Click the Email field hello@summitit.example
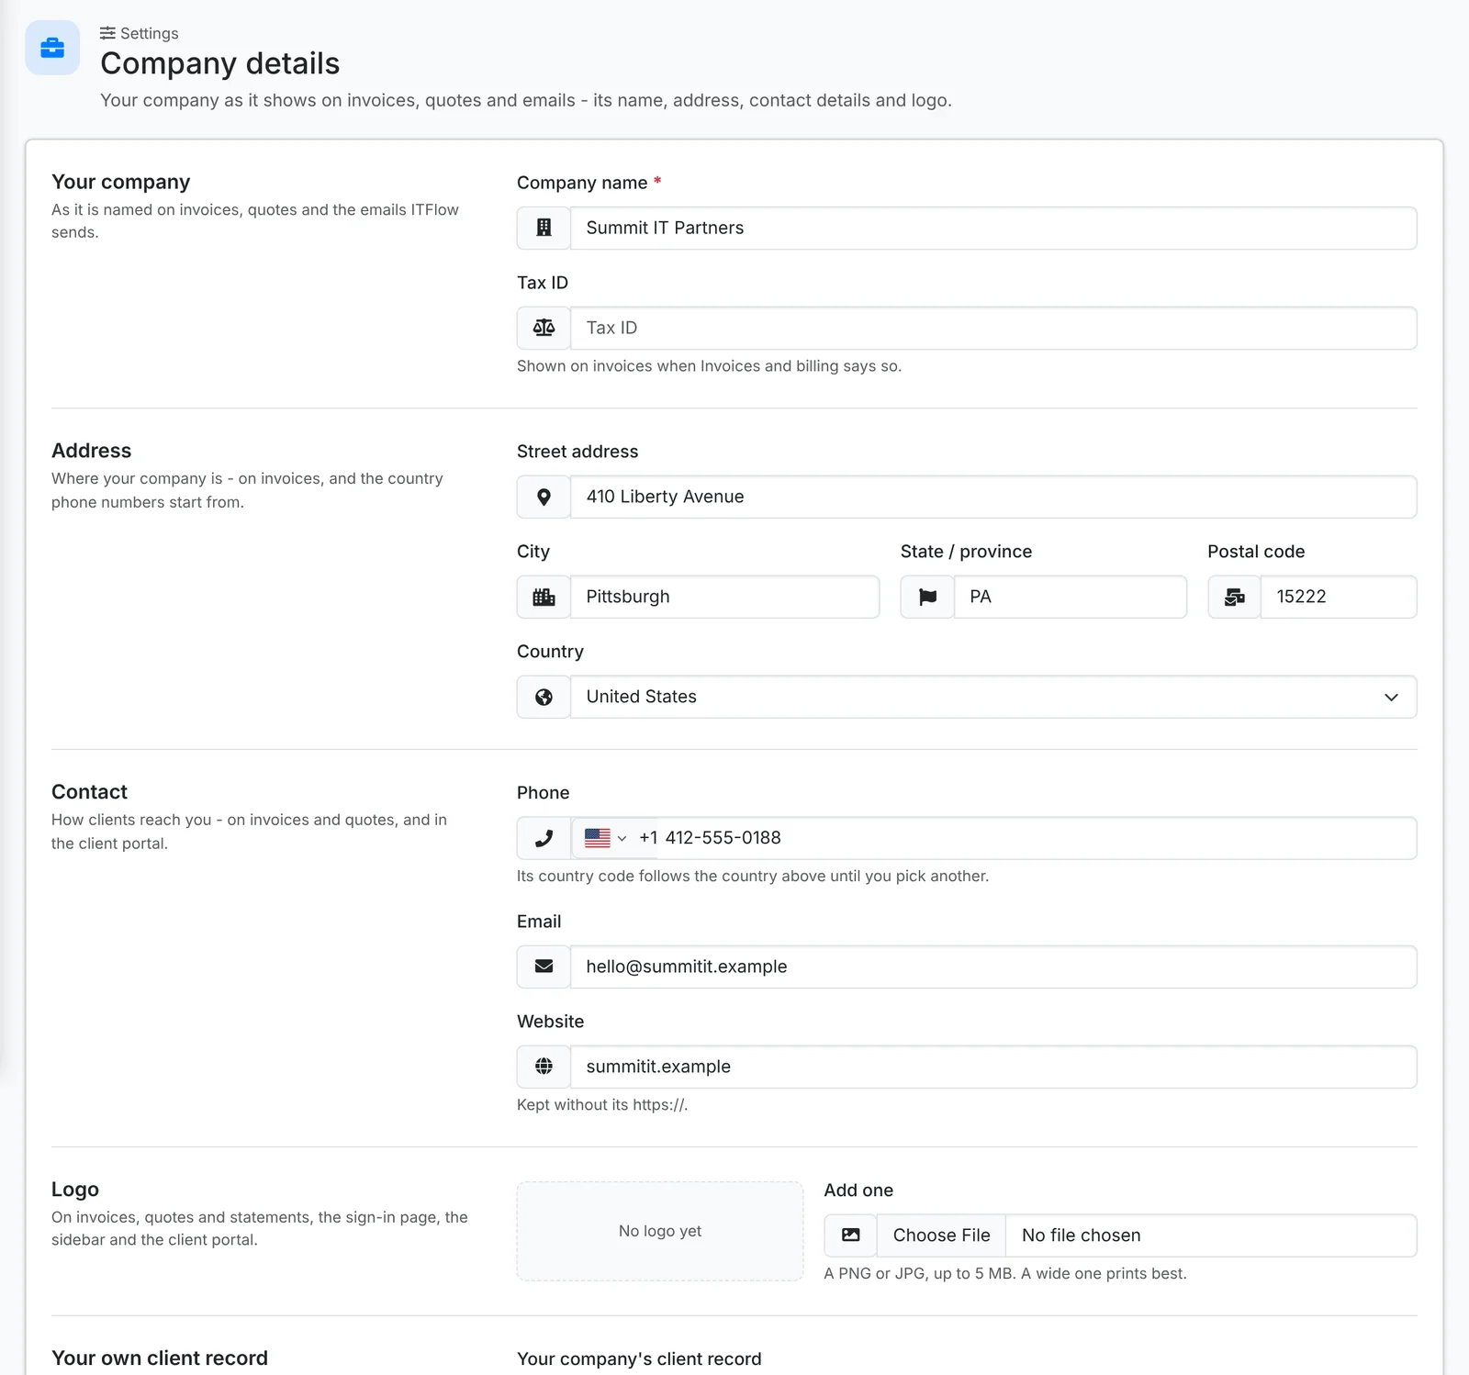Image resolution: width=1469 pixels, height=1375 pixels. (993, 967)
